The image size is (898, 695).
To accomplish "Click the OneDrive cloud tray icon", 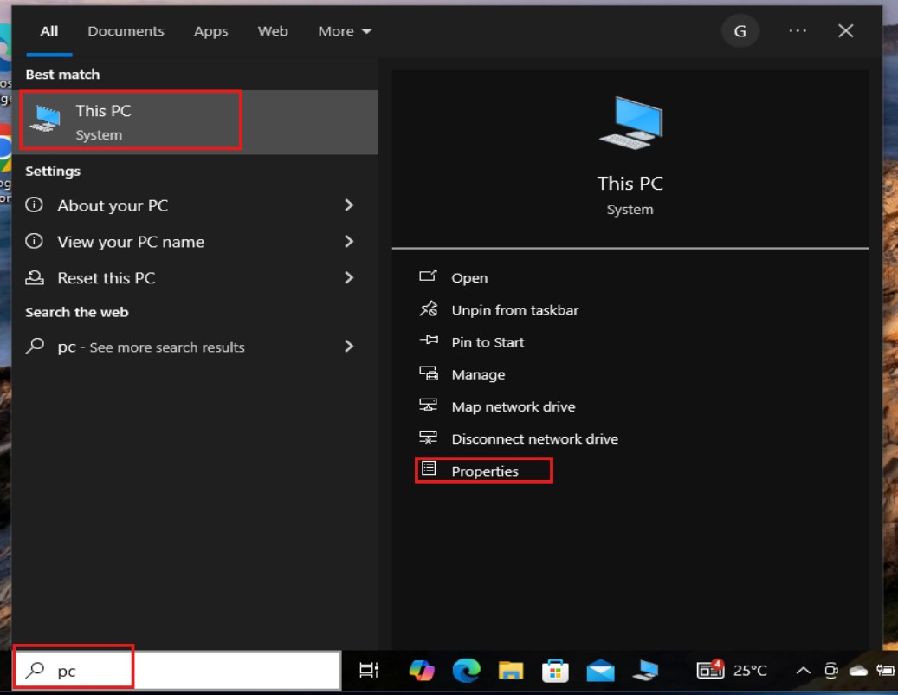I will click(858, 671).
